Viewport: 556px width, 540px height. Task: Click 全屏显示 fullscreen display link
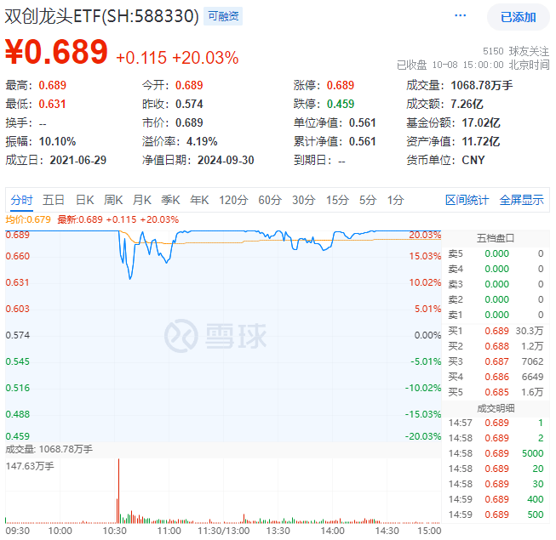tap(521, 200)
